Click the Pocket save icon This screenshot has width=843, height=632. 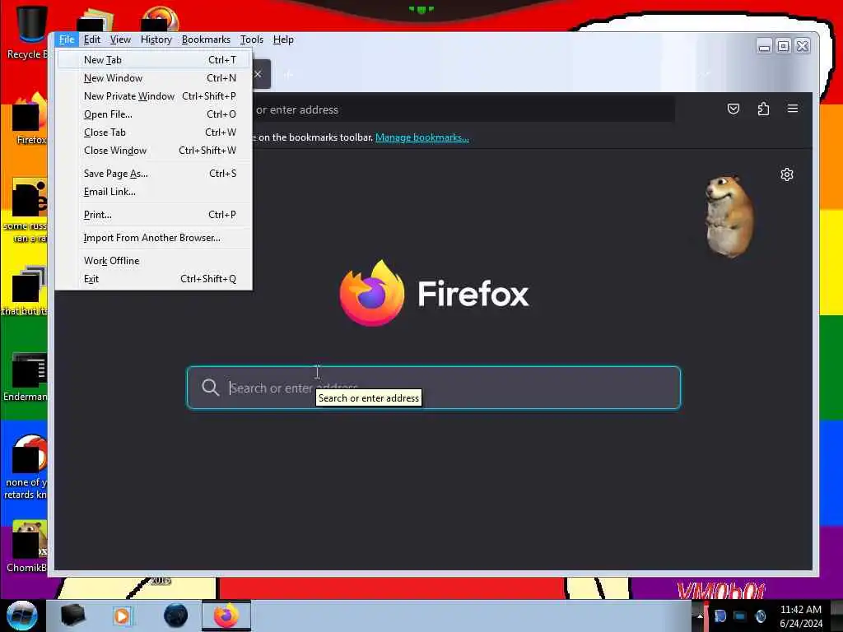point(734,109)
